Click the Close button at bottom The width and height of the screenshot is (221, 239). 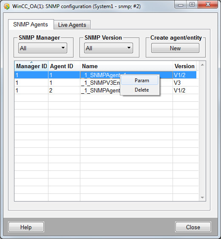click(193, 227)
